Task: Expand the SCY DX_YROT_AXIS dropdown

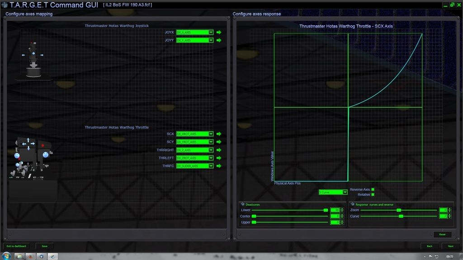Action: tap(211, 142)
